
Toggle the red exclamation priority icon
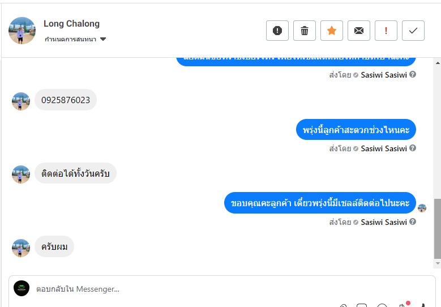[386, 31]
